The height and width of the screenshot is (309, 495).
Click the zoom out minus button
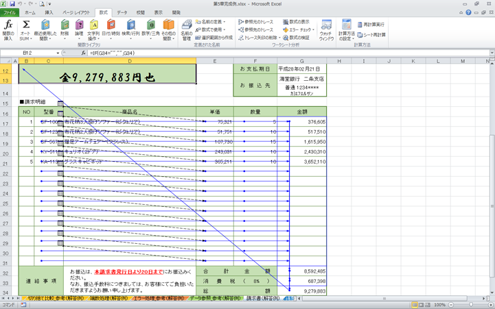point(451,305)
